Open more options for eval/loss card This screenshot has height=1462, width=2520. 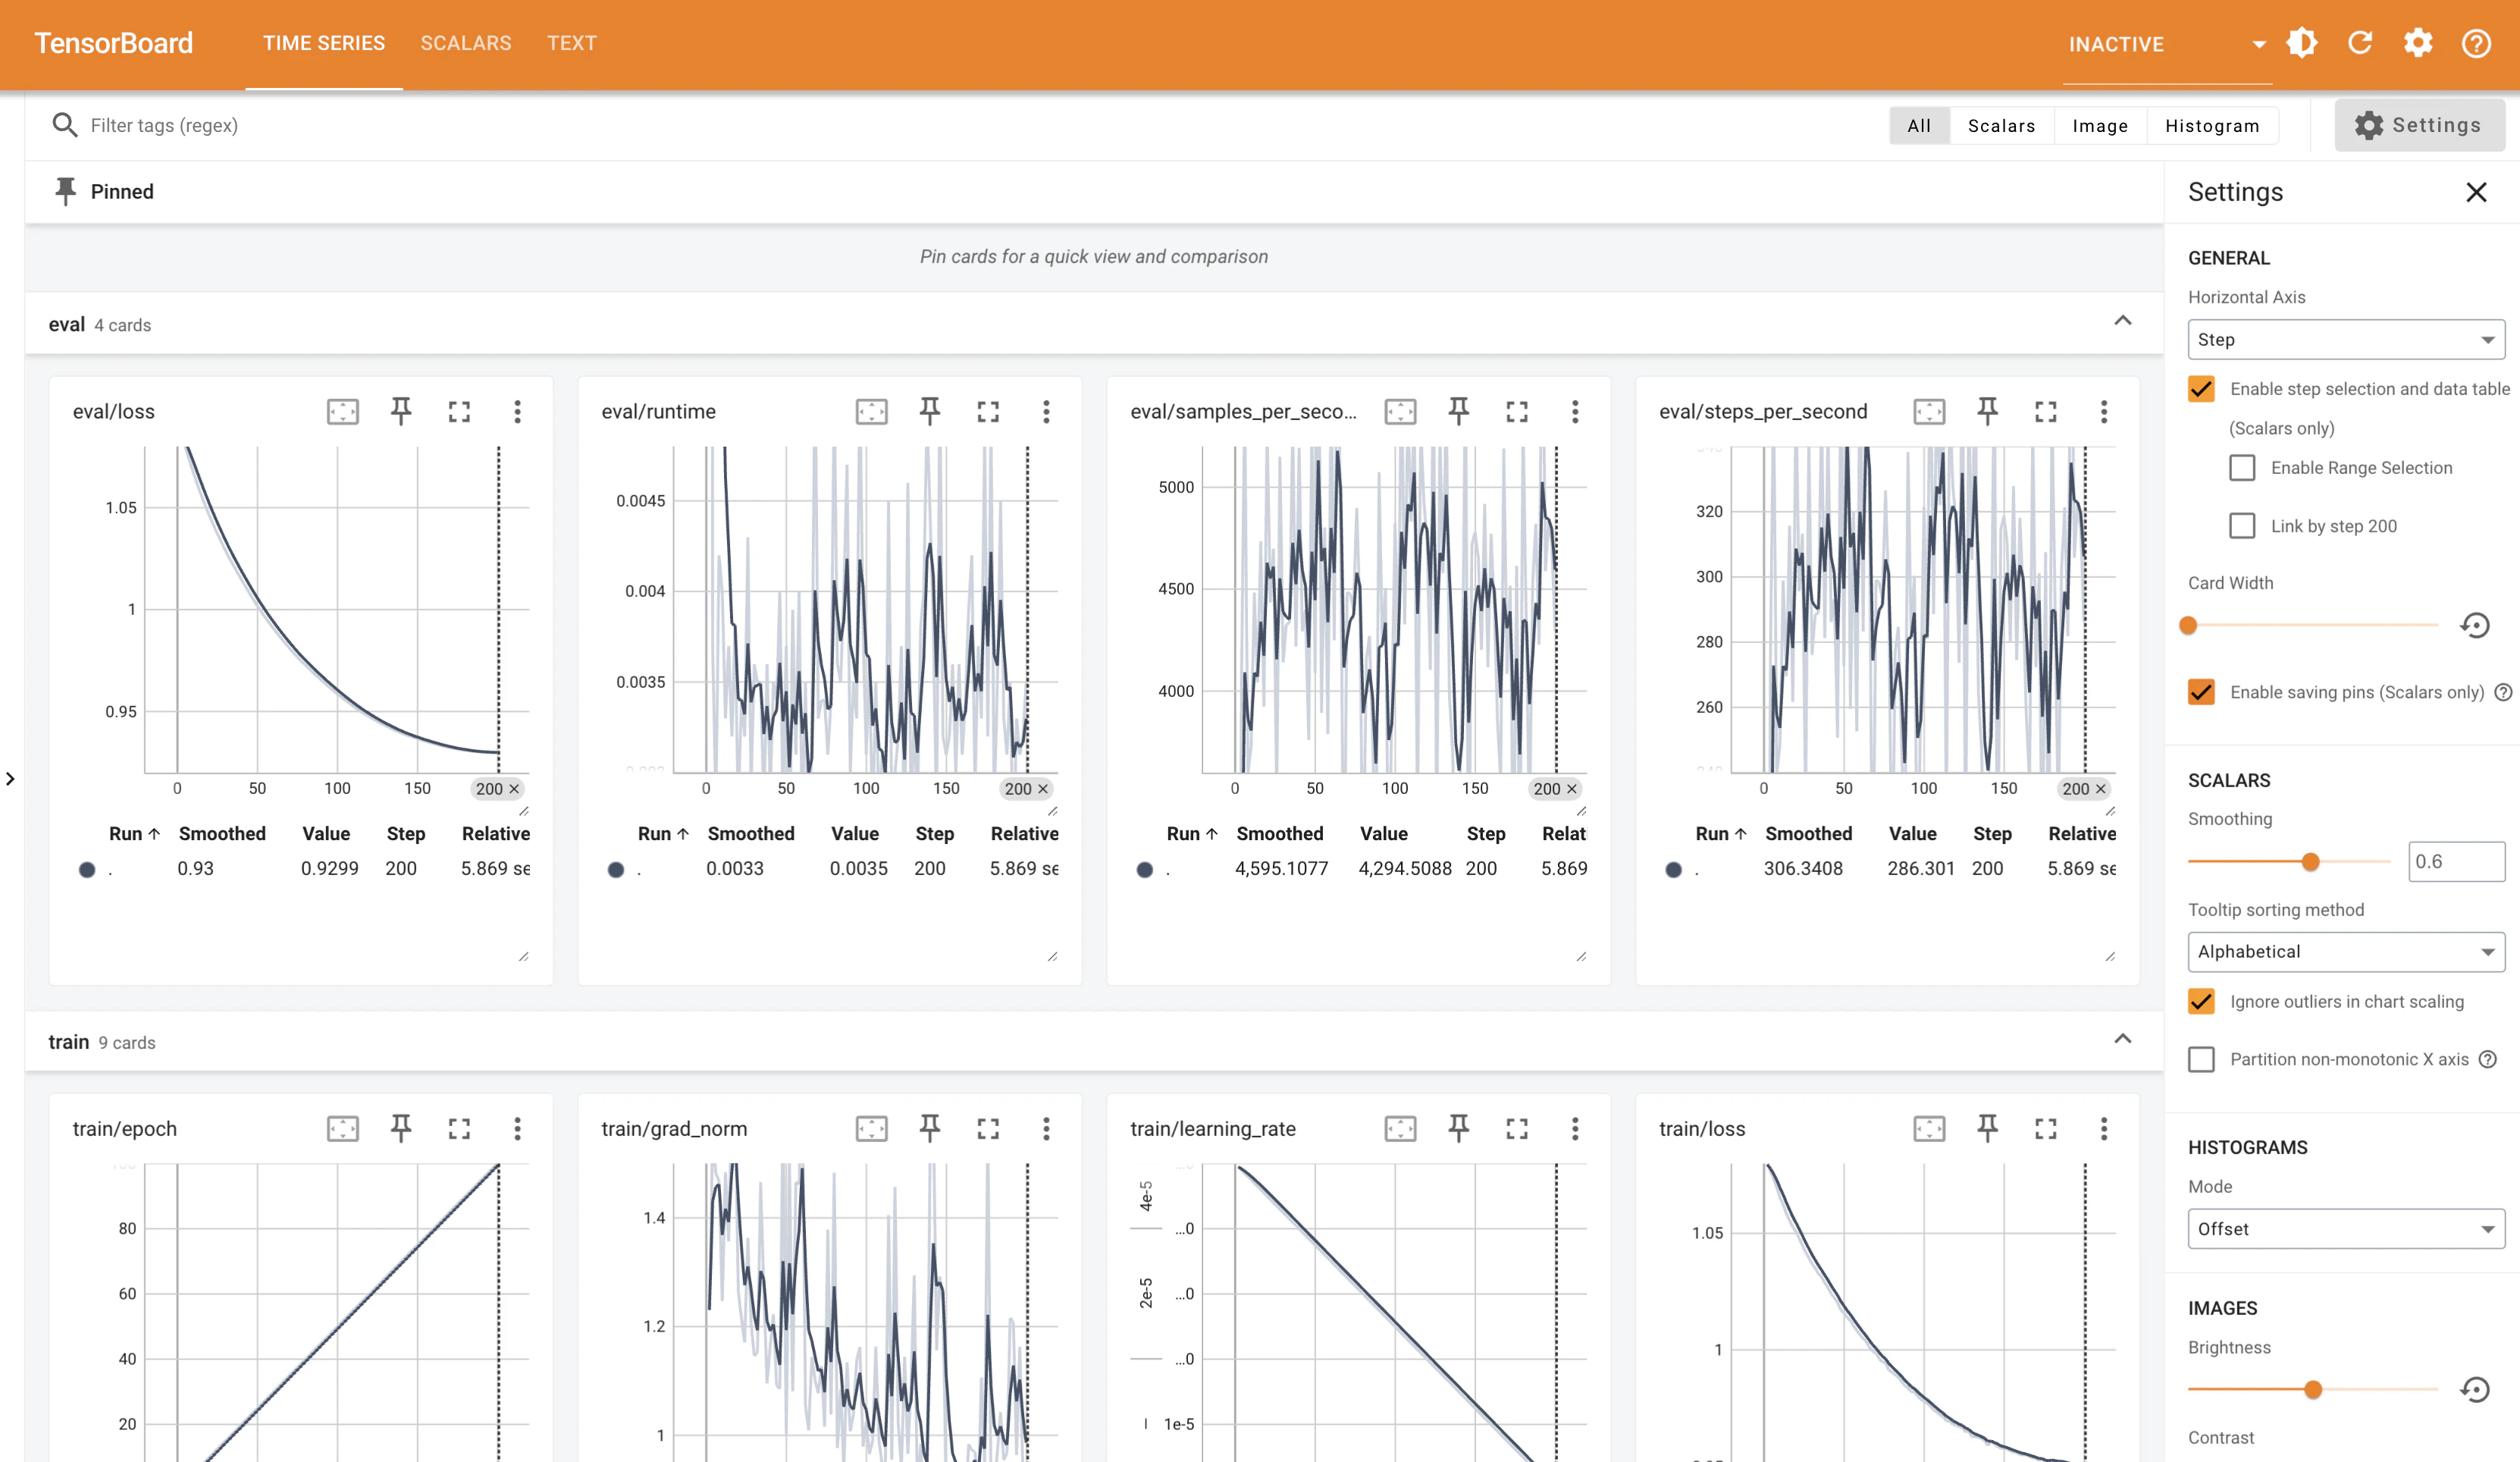pos(517,411)
